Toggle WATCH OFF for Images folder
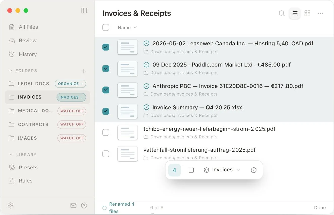This screenshot has width=334, height=215. click(72, 138)
